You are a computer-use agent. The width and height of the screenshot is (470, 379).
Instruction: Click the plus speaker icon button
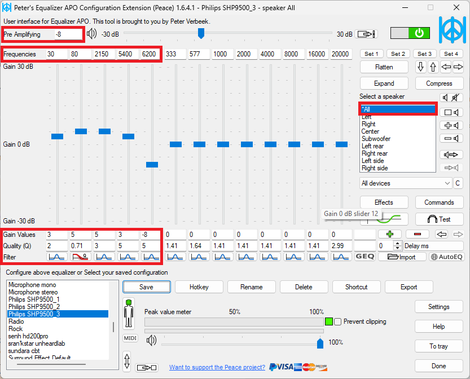tap(451, 125)
